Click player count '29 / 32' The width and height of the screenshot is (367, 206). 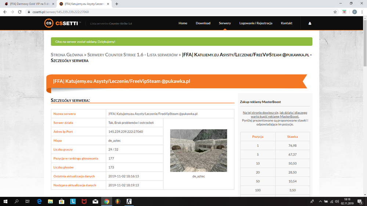(x=113, y=150)
